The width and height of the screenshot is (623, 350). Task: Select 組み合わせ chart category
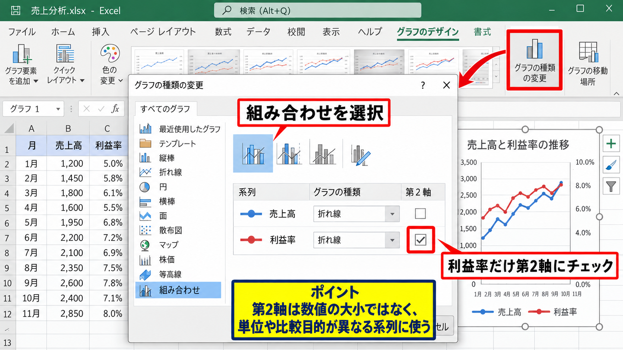(x=178, y=290)
